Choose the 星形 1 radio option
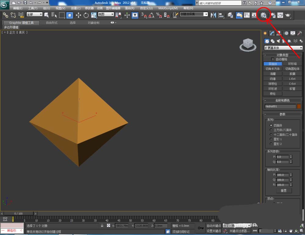Viewport: 305px width, 235px height. click(271, 139)
